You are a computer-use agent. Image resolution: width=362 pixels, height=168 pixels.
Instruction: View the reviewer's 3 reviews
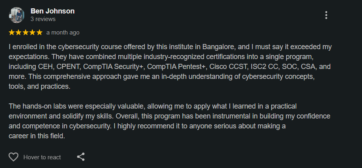(43, 19)
